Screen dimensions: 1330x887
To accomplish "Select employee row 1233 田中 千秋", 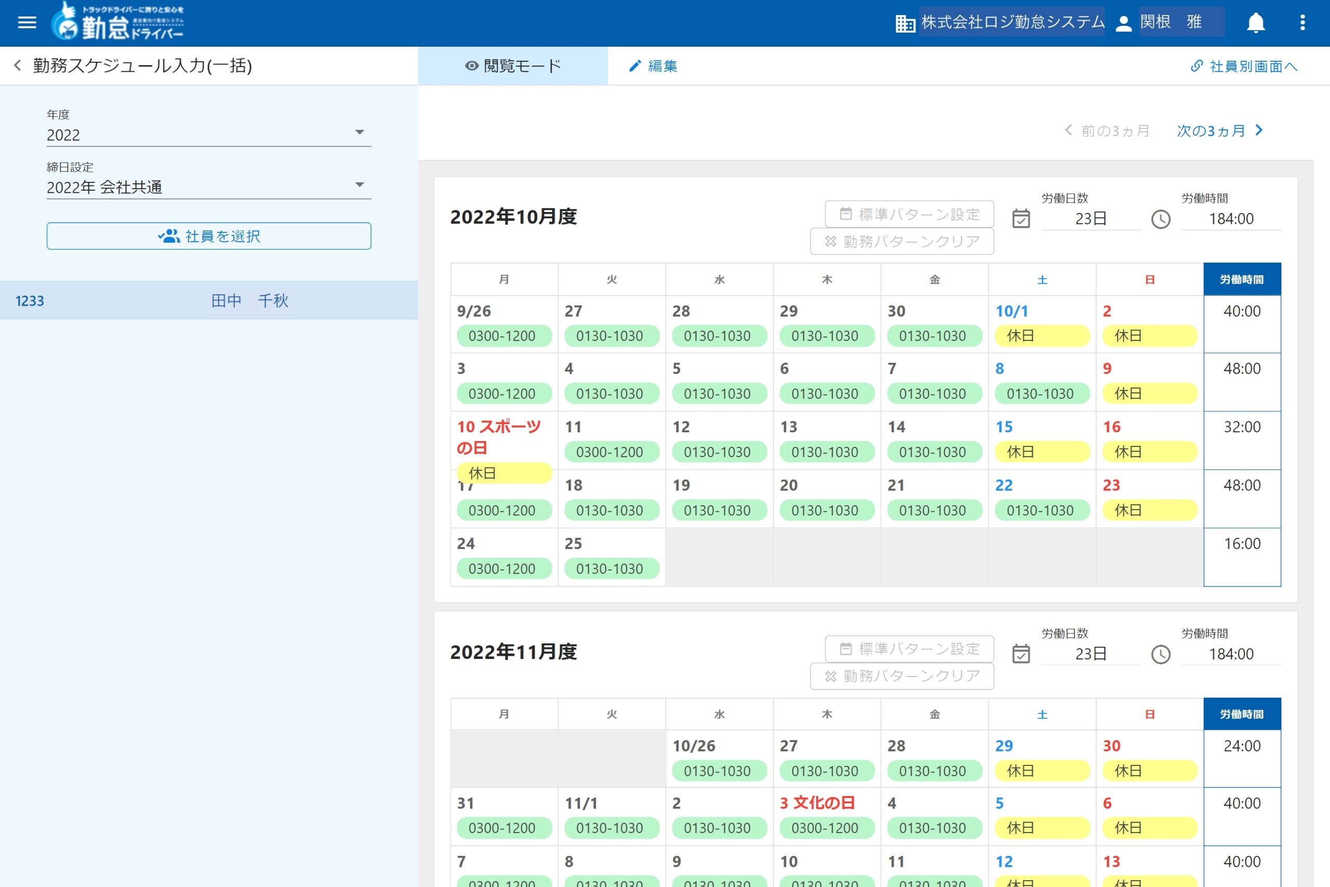I will coord(209,300).
